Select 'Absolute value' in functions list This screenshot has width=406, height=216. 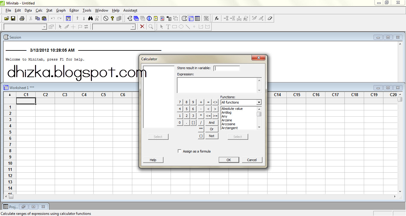232,109
